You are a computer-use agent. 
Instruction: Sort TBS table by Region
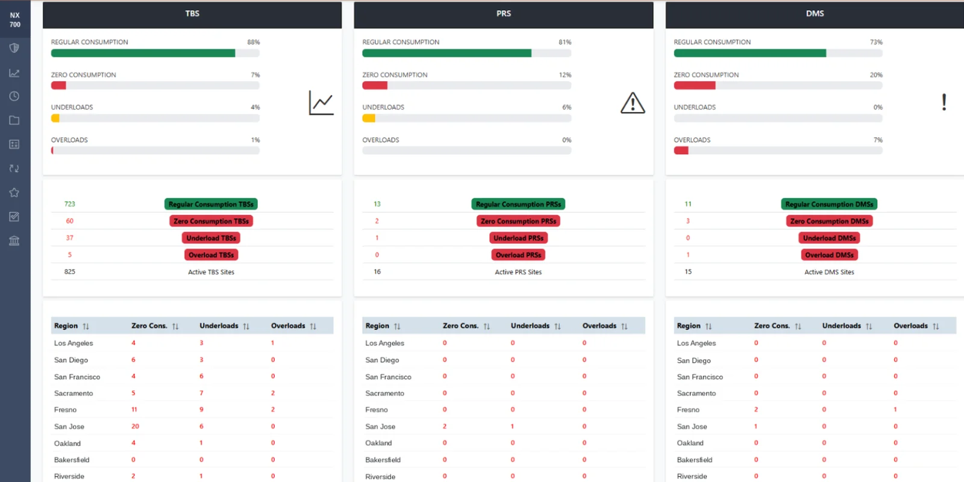point(86,327)
